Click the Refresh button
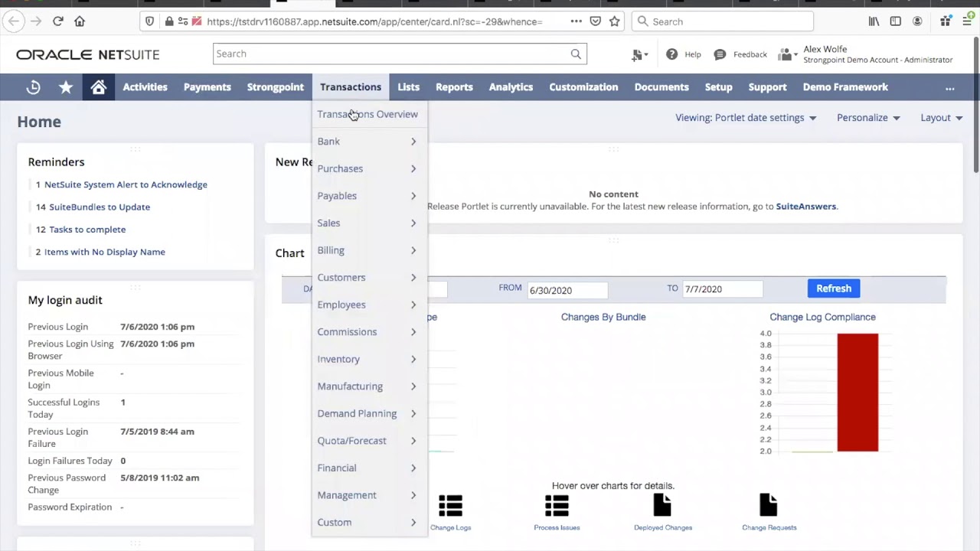This screenshot has height=551, width=980. tap(833, 289)
